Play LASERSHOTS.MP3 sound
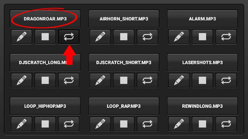 (x=202, y=62)
